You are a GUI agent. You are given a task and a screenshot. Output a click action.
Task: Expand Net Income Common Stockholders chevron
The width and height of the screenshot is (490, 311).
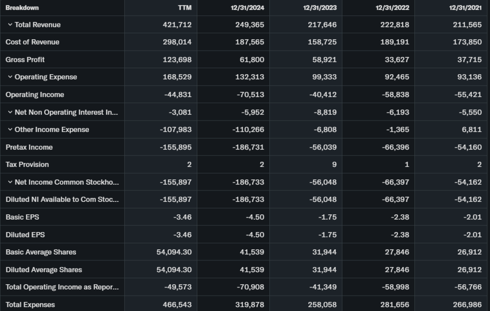tap(10, 182)
